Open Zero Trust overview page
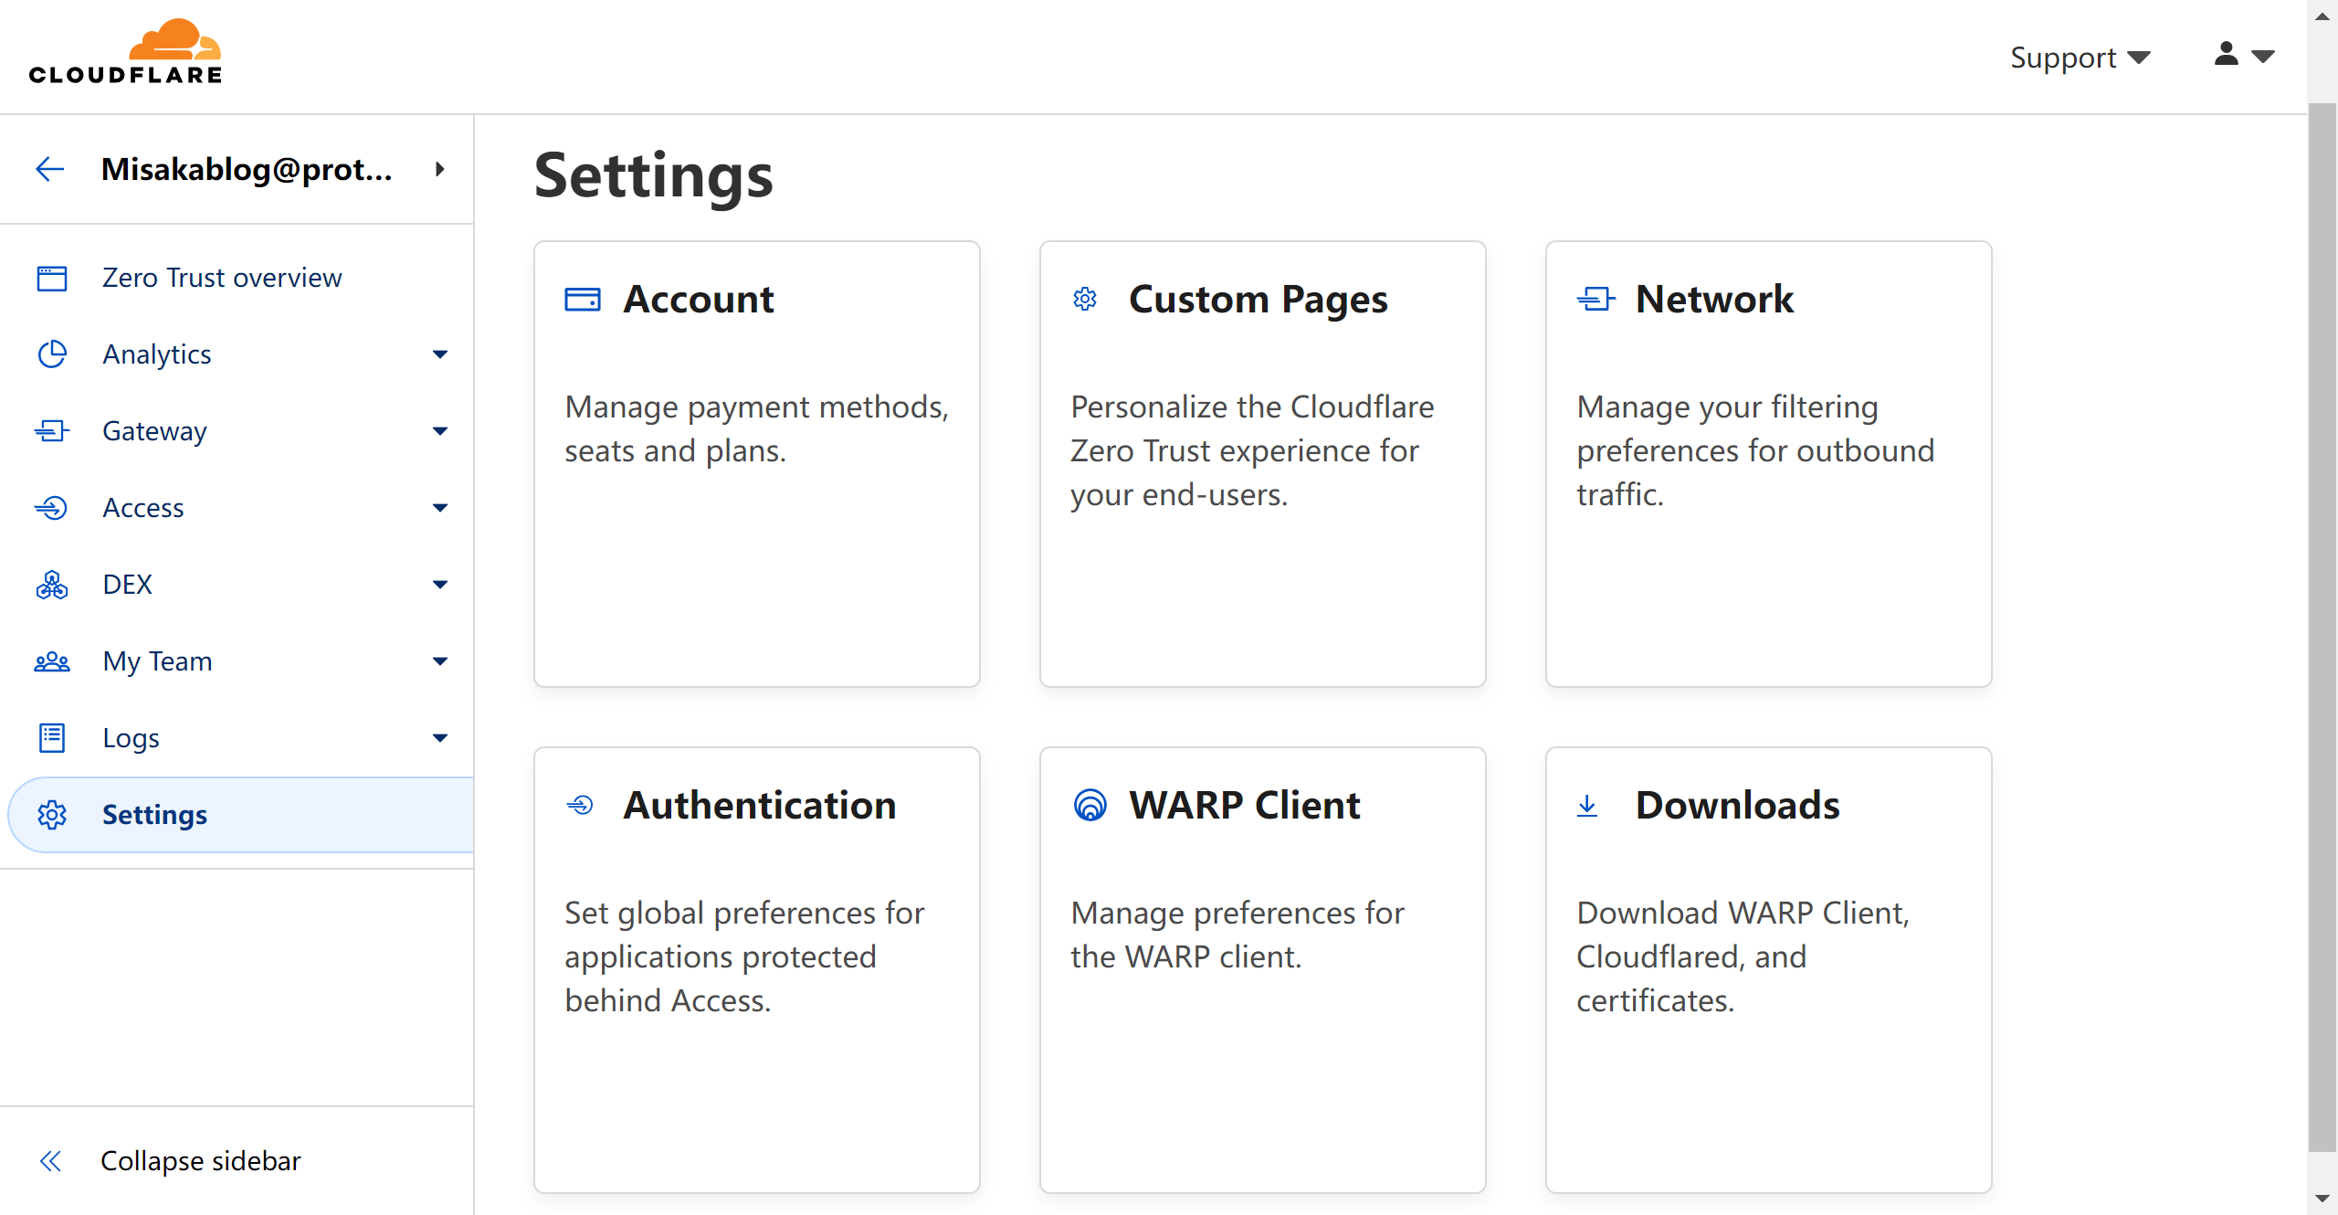Screen dimensions: 2338x1215 click(x=222, y=278)
